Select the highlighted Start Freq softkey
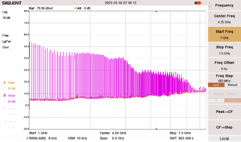 [224, 34]
